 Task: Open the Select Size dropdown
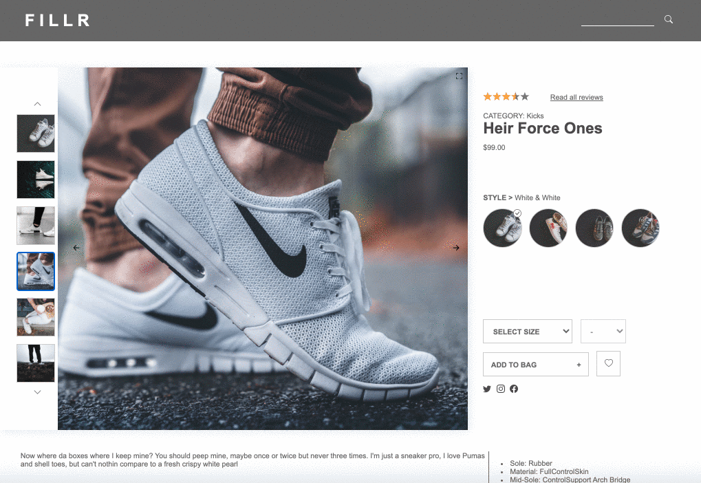pyautogui.click(x=528, y=331)
